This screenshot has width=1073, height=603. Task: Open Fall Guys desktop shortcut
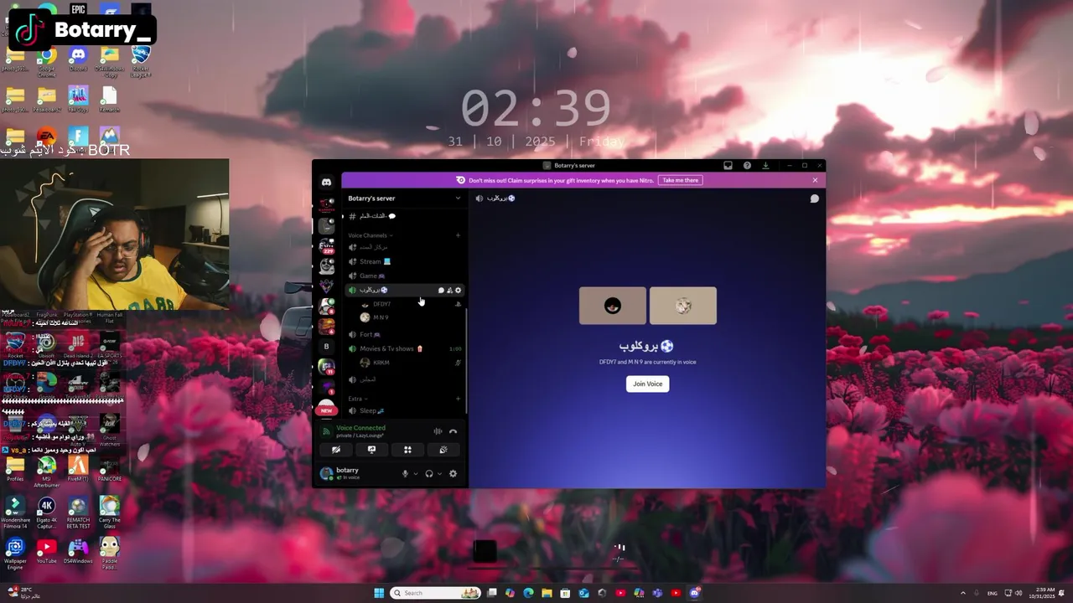78,99
